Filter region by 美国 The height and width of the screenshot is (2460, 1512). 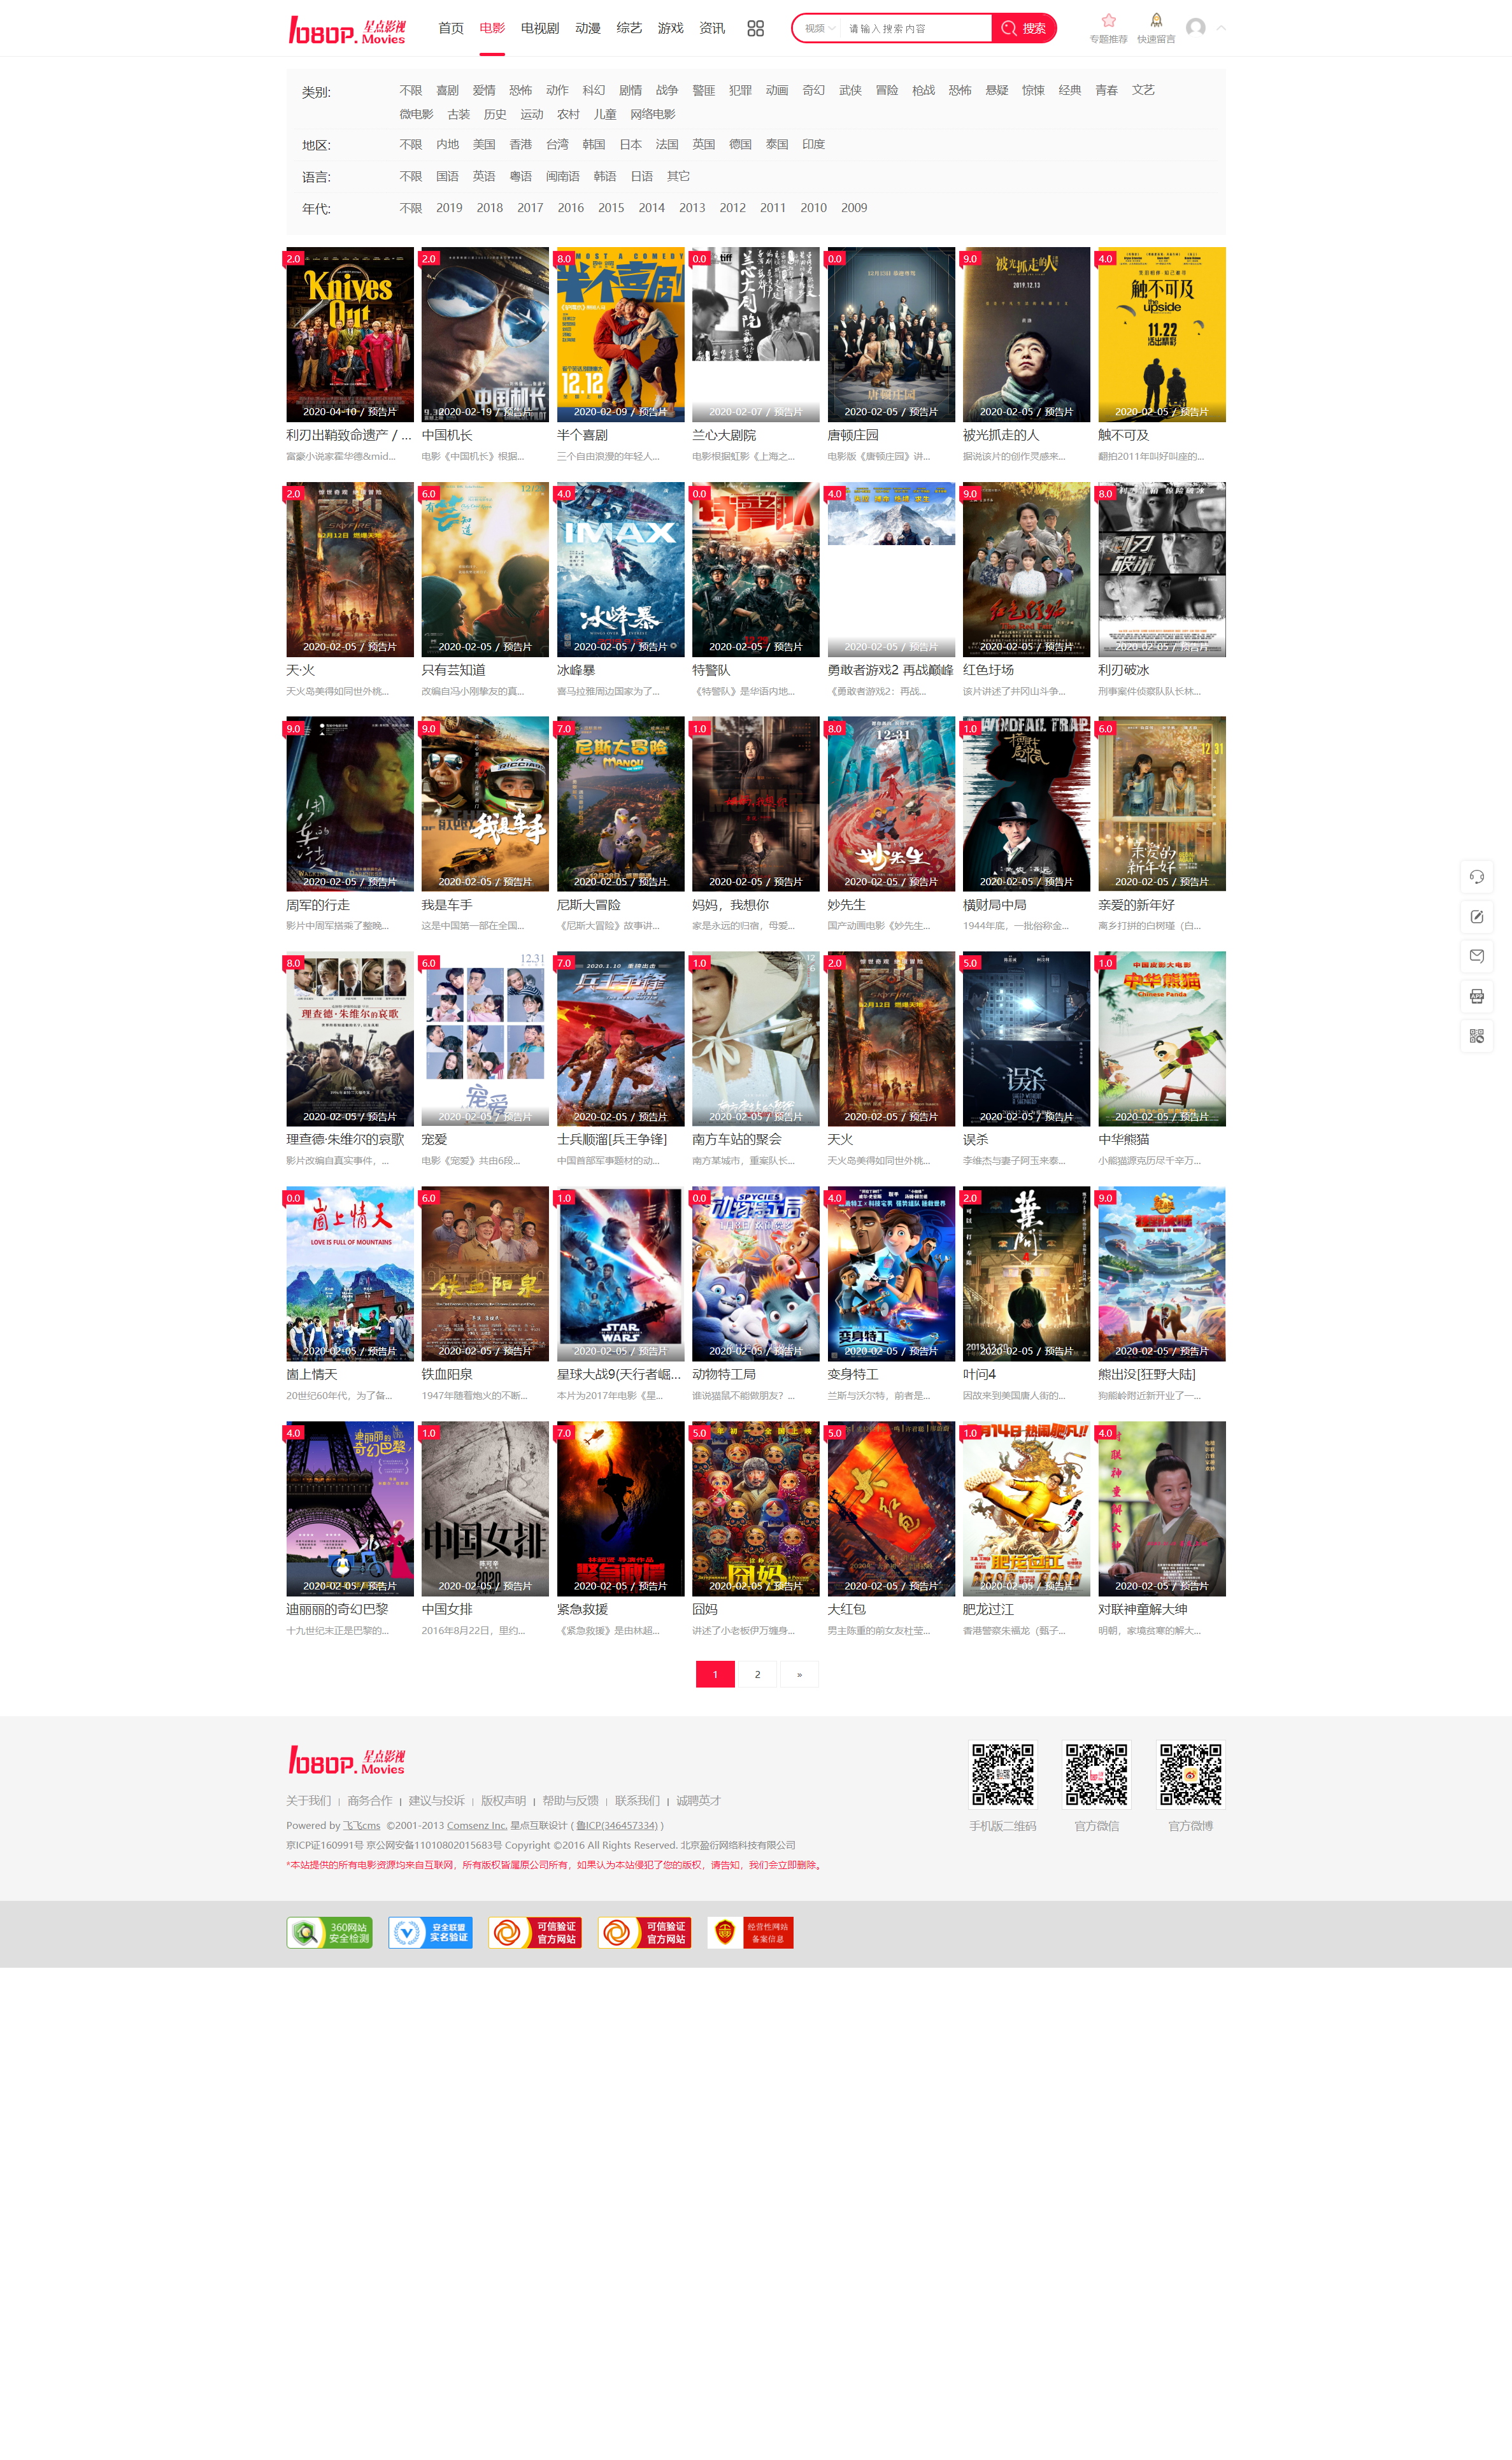click(x=484, y=144)
